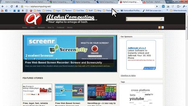Open the Muziic story thumbnail
This screenshot has width=188, height=106.
tap(37, 92)
